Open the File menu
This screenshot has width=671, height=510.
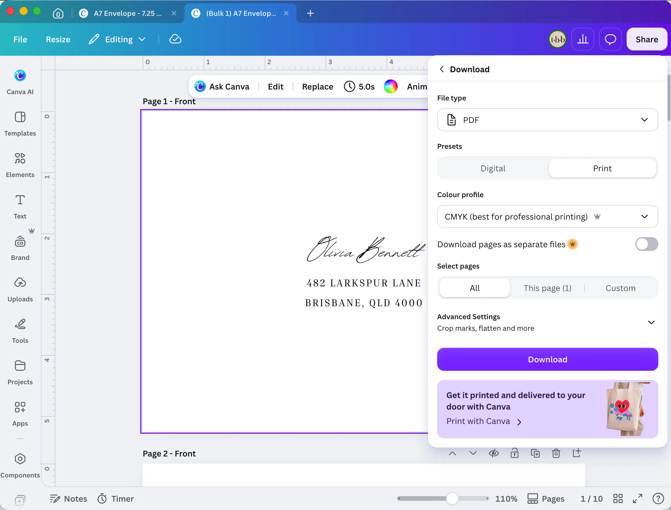coord(20,39)
